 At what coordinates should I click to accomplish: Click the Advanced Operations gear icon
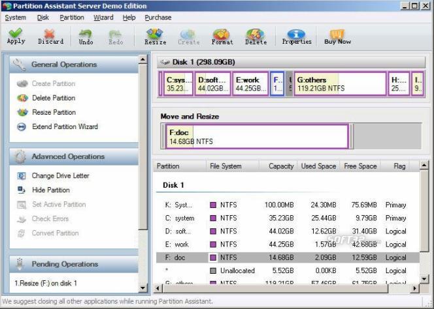pyautogui.click(x=20, y=156)
